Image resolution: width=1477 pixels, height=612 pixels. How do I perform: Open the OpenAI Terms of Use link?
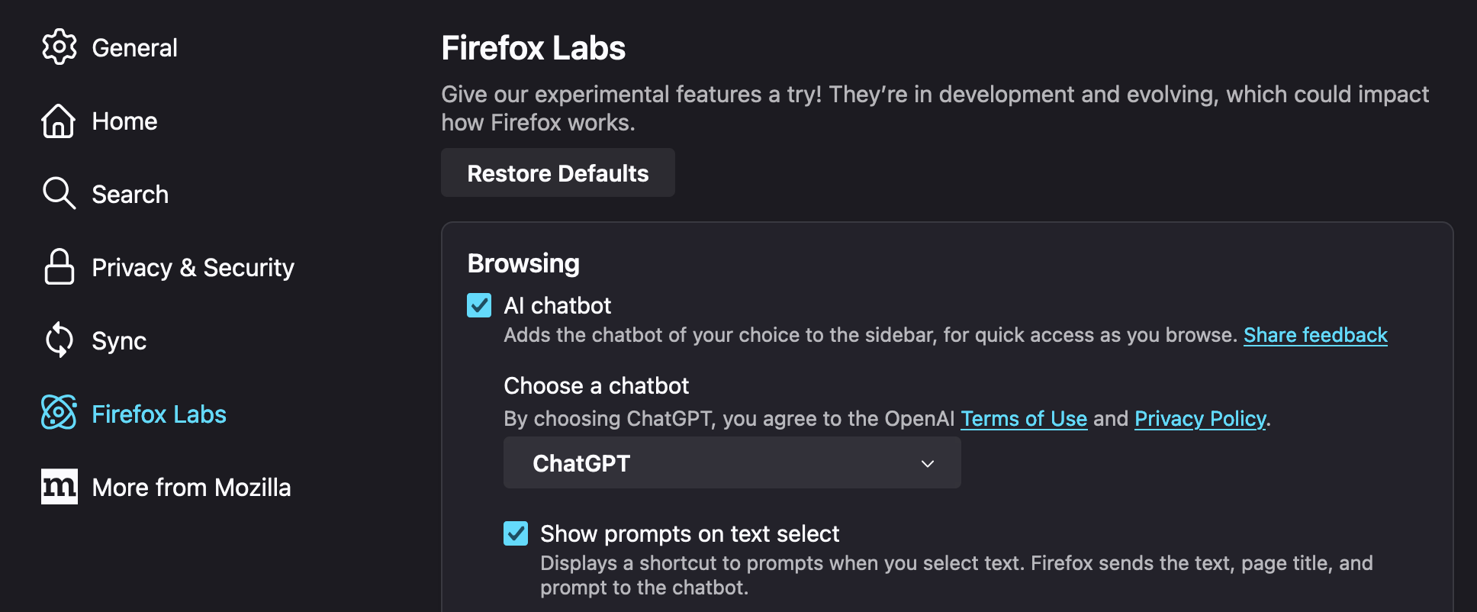tap(1023, 419)
